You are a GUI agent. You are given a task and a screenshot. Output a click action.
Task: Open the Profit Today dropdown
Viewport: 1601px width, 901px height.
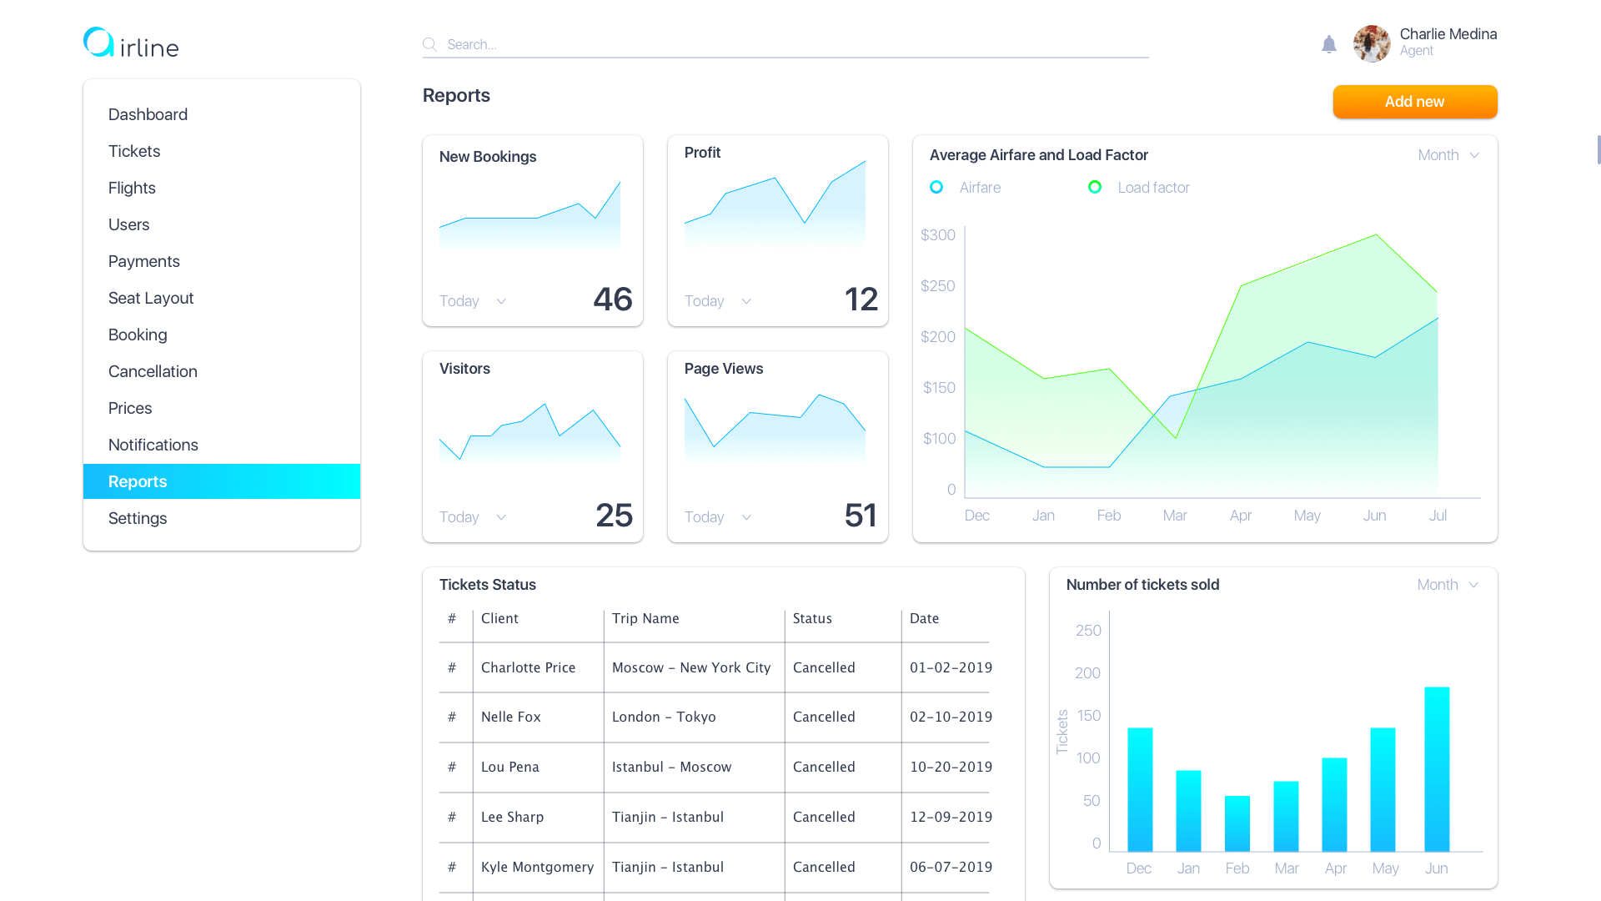click(718, 301)
